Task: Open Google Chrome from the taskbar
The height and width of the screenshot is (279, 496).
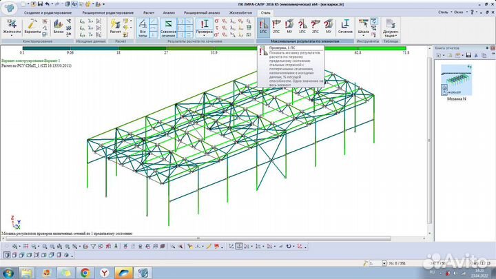Action: (x=85, y=272)
